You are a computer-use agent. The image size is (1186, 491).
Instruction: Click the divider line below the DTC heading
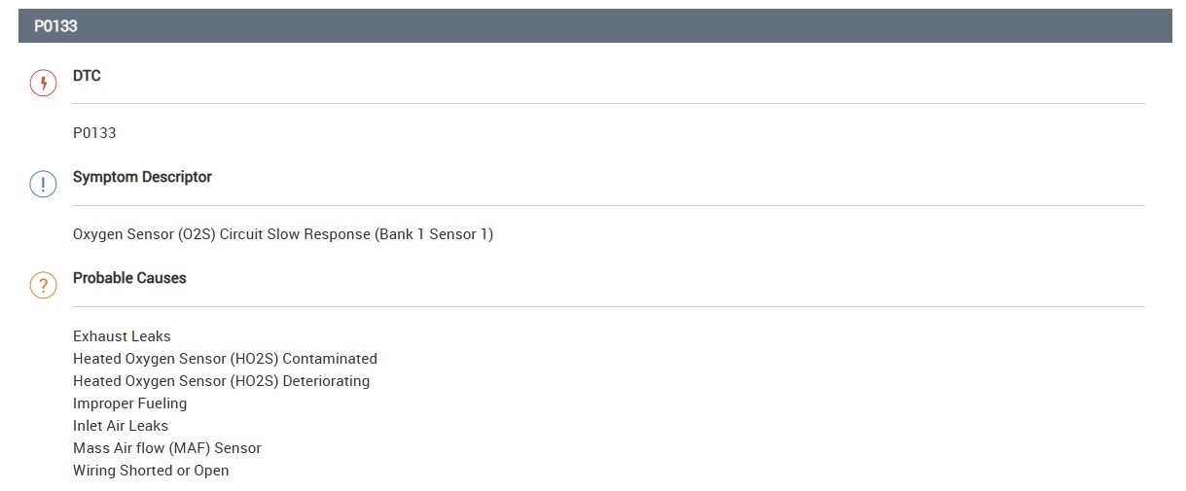coord(609,103)
